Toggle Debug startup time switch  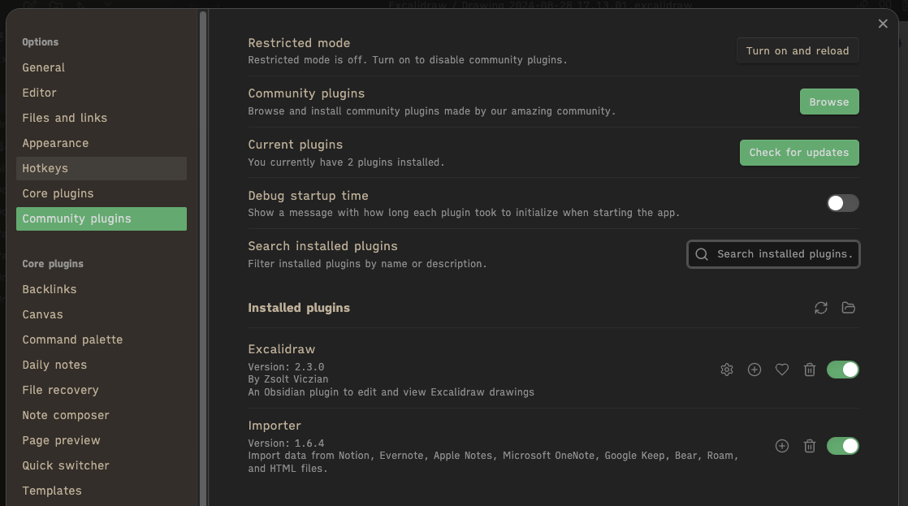point(842,203)
